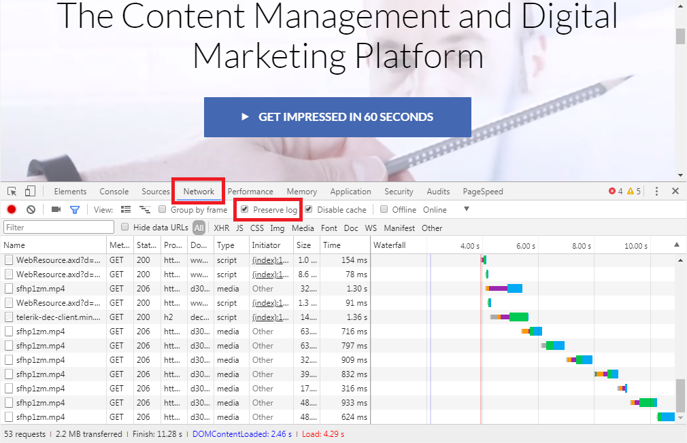Click the file icon of telerik-dec-client.min row
The width and height of the screenshot is (687, 443).
pyautogui.click(x=9, y=317)
